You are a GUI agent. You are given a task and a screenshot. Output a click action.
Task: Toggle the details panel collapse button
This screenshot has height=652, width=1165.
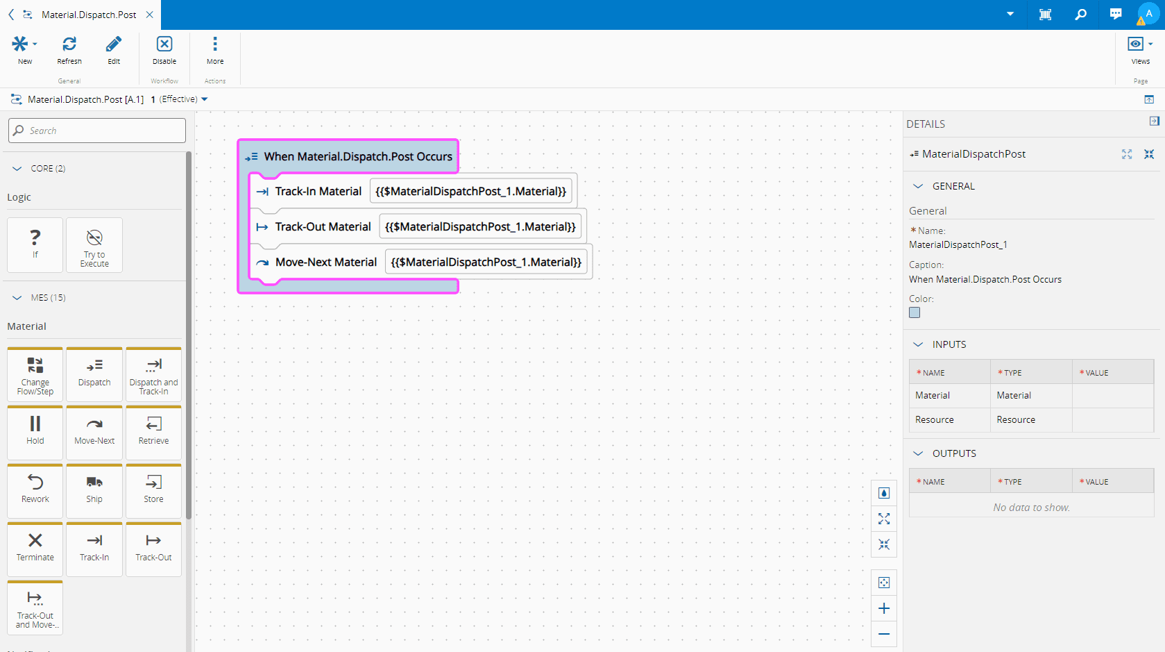tap(1154, 122)
